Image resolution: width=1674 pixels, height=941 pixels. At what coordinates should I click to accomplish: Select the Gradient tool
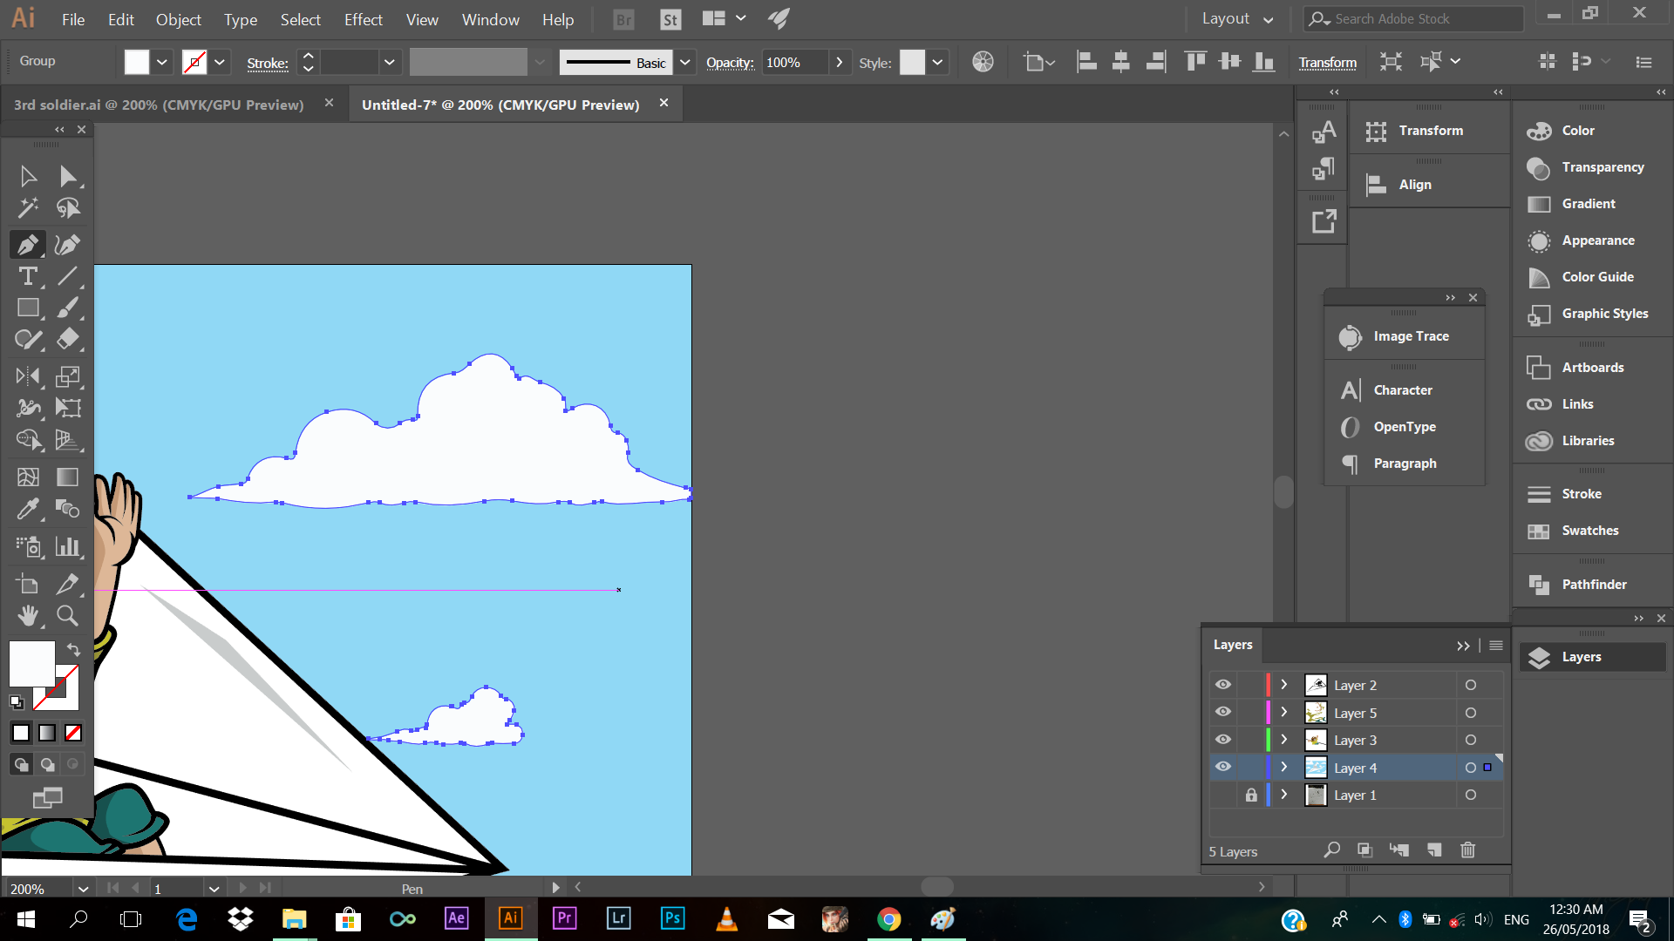[68, 477]
